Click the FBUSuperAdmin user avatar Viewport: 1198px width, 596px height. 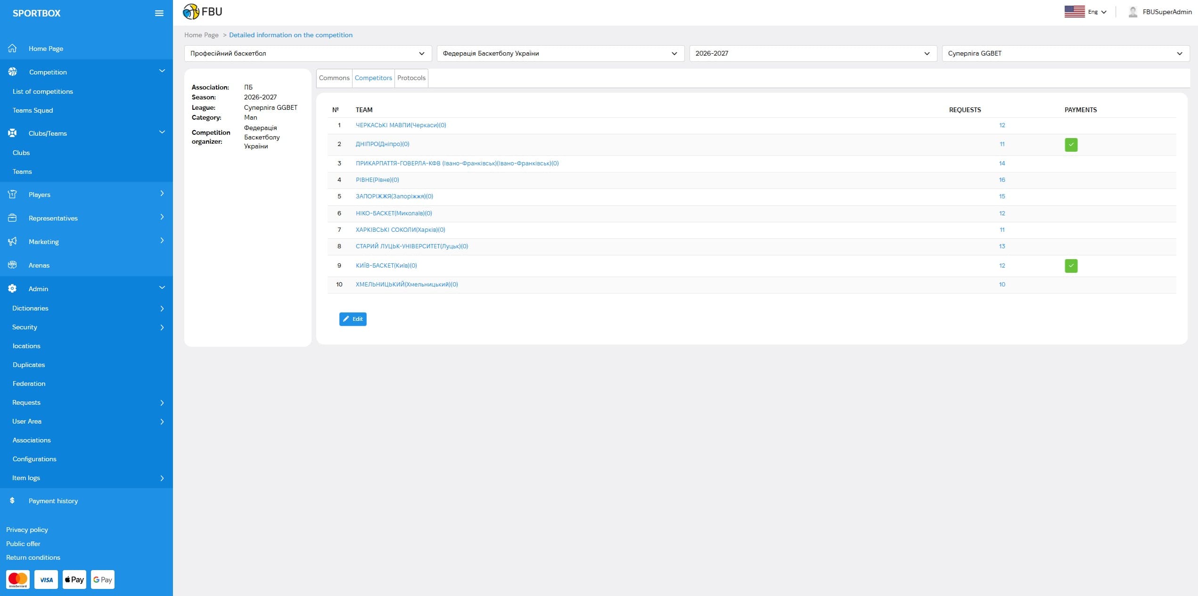(1133, 12)
